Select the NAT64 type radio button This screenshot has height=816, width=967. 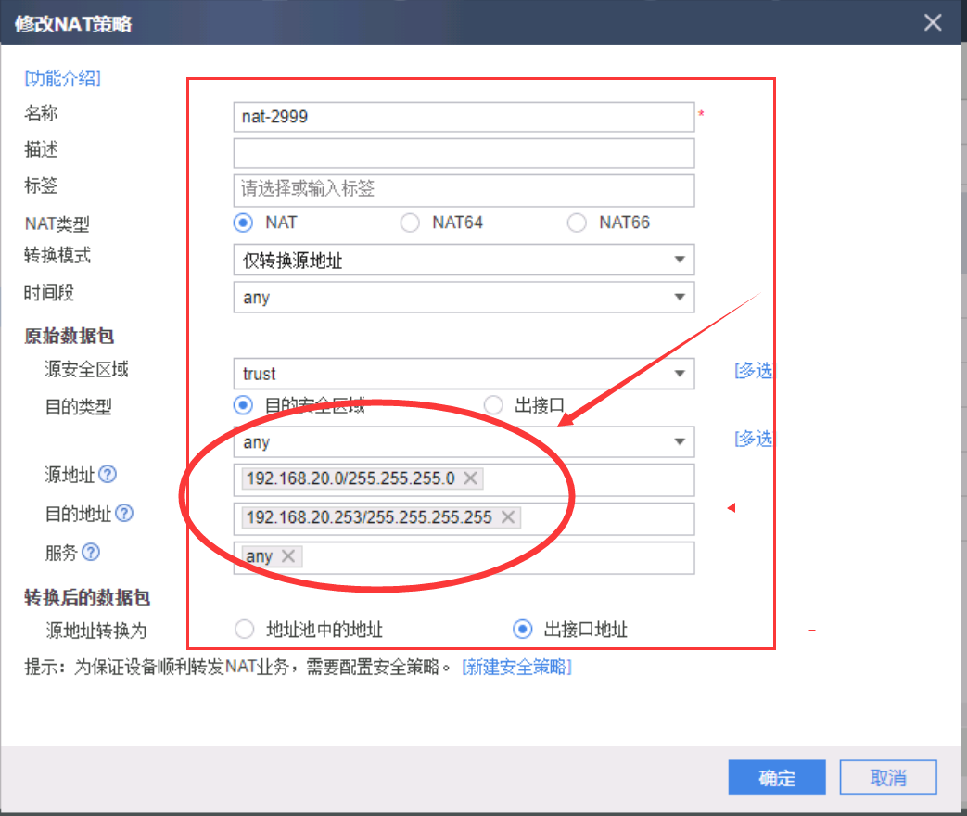click(410, 223)
